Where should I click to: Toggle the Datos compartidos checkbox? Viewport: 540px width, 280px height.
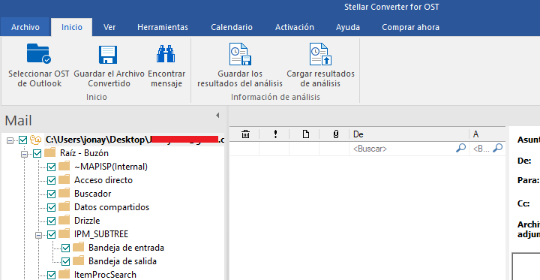click(51, 207)
